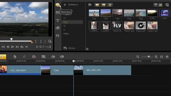Image resolution: width=171 pixels, height=96 pixels.
Task: Fit project in the timeline window
Action: click(x=161, y=57)
